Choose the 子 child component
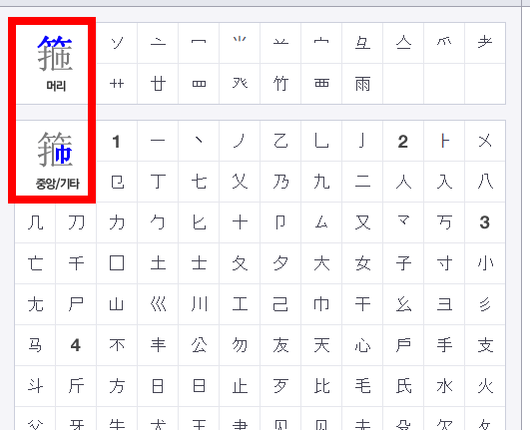The width and height of the screenshot is (530, 430). tap(403, 263)
